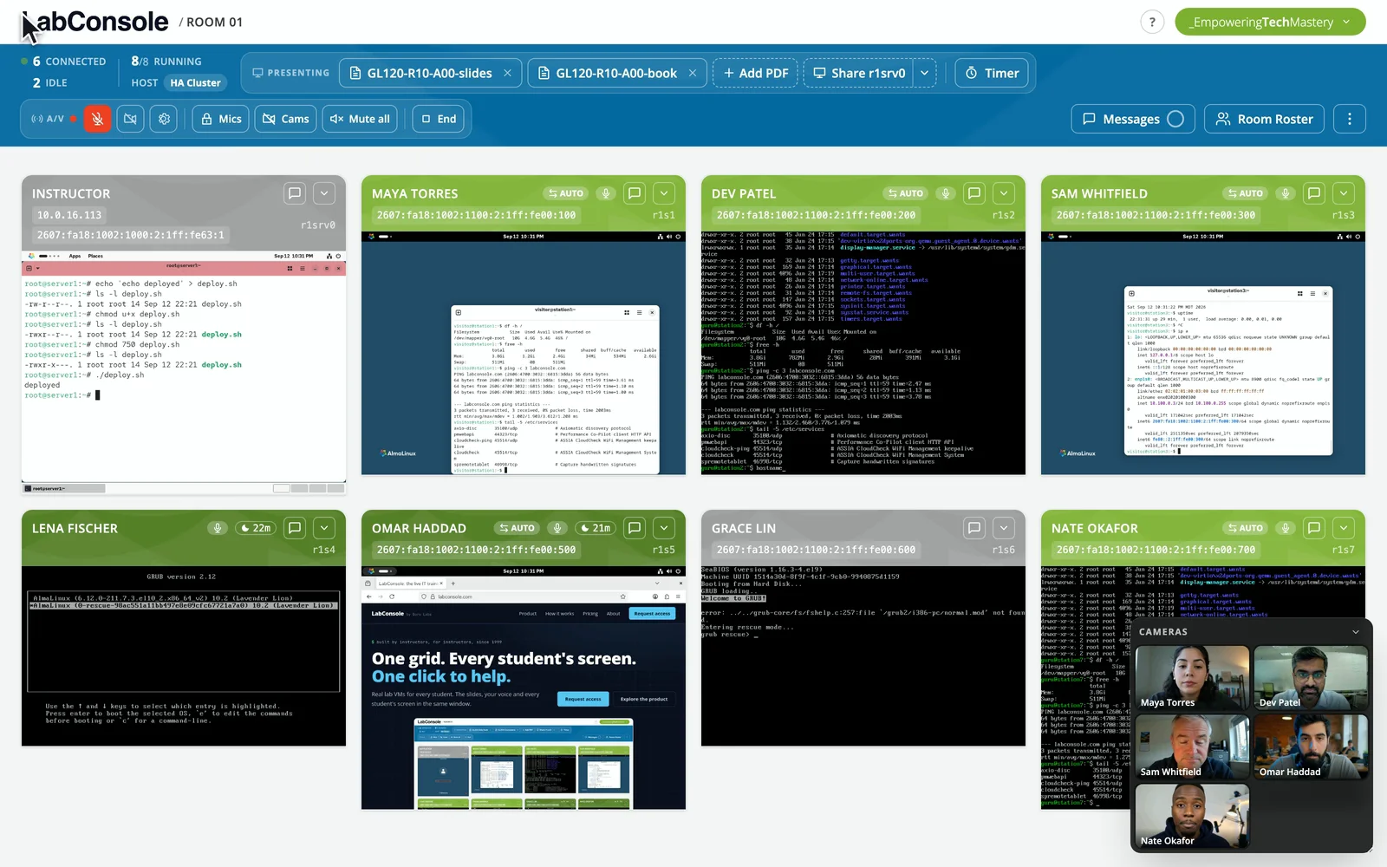Start the Timer
The width and height of the screenshot is (1387, 867).
tap(992, 73)
